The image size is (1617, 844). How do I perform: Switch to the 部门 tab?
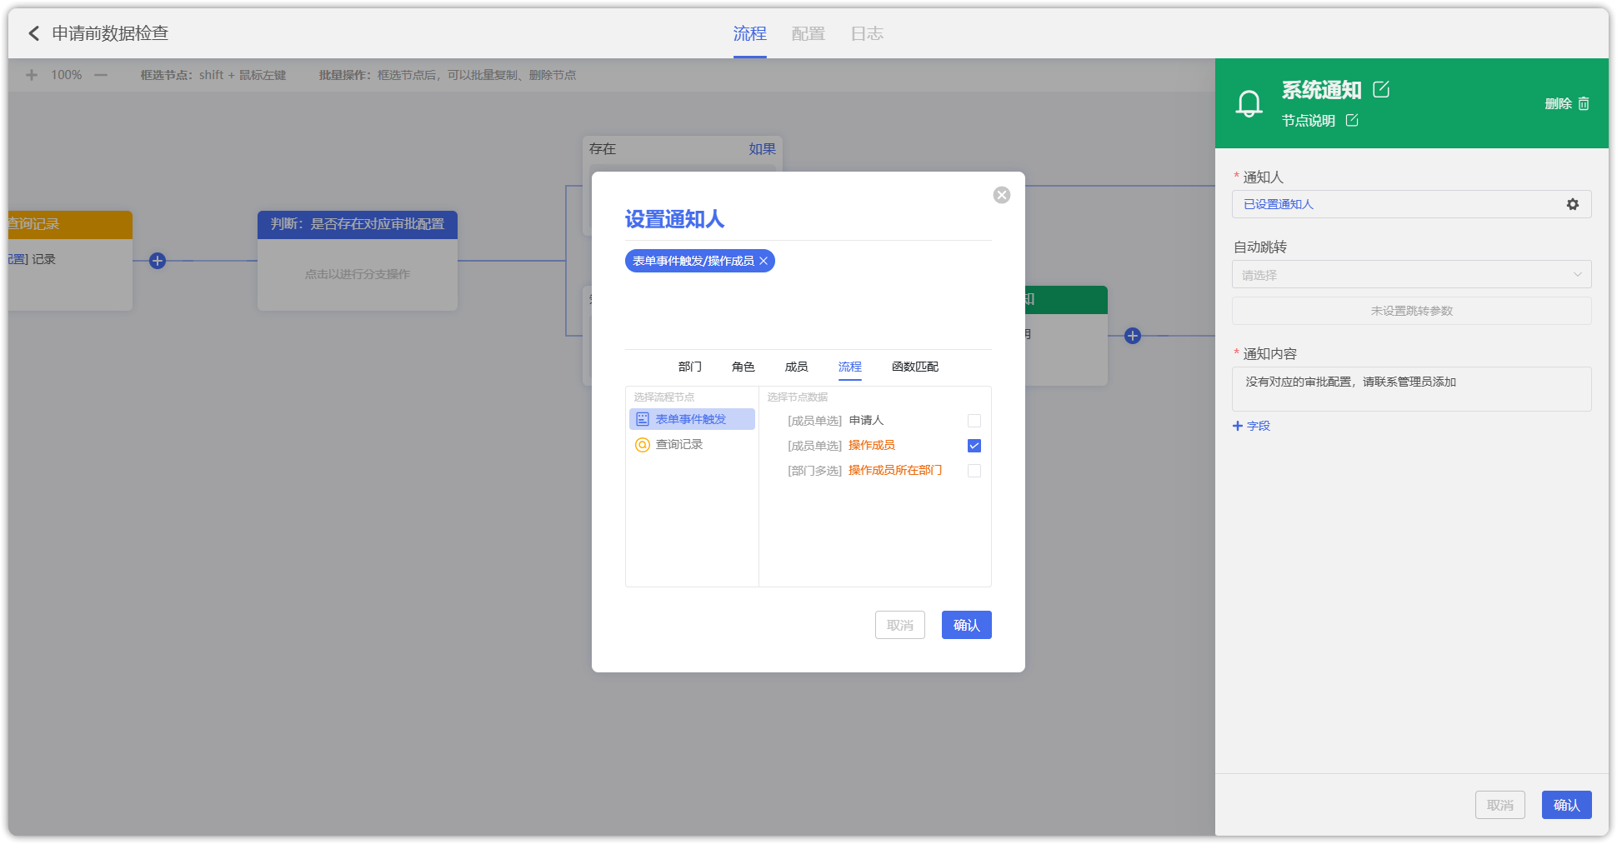point(689,367)
